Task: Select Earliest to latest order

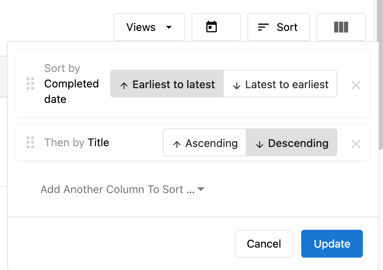Action: coord(167,84)
